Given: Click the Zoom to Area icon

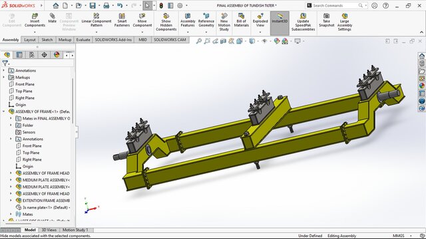Looking at the screenshot, I should tap(207, 41).
